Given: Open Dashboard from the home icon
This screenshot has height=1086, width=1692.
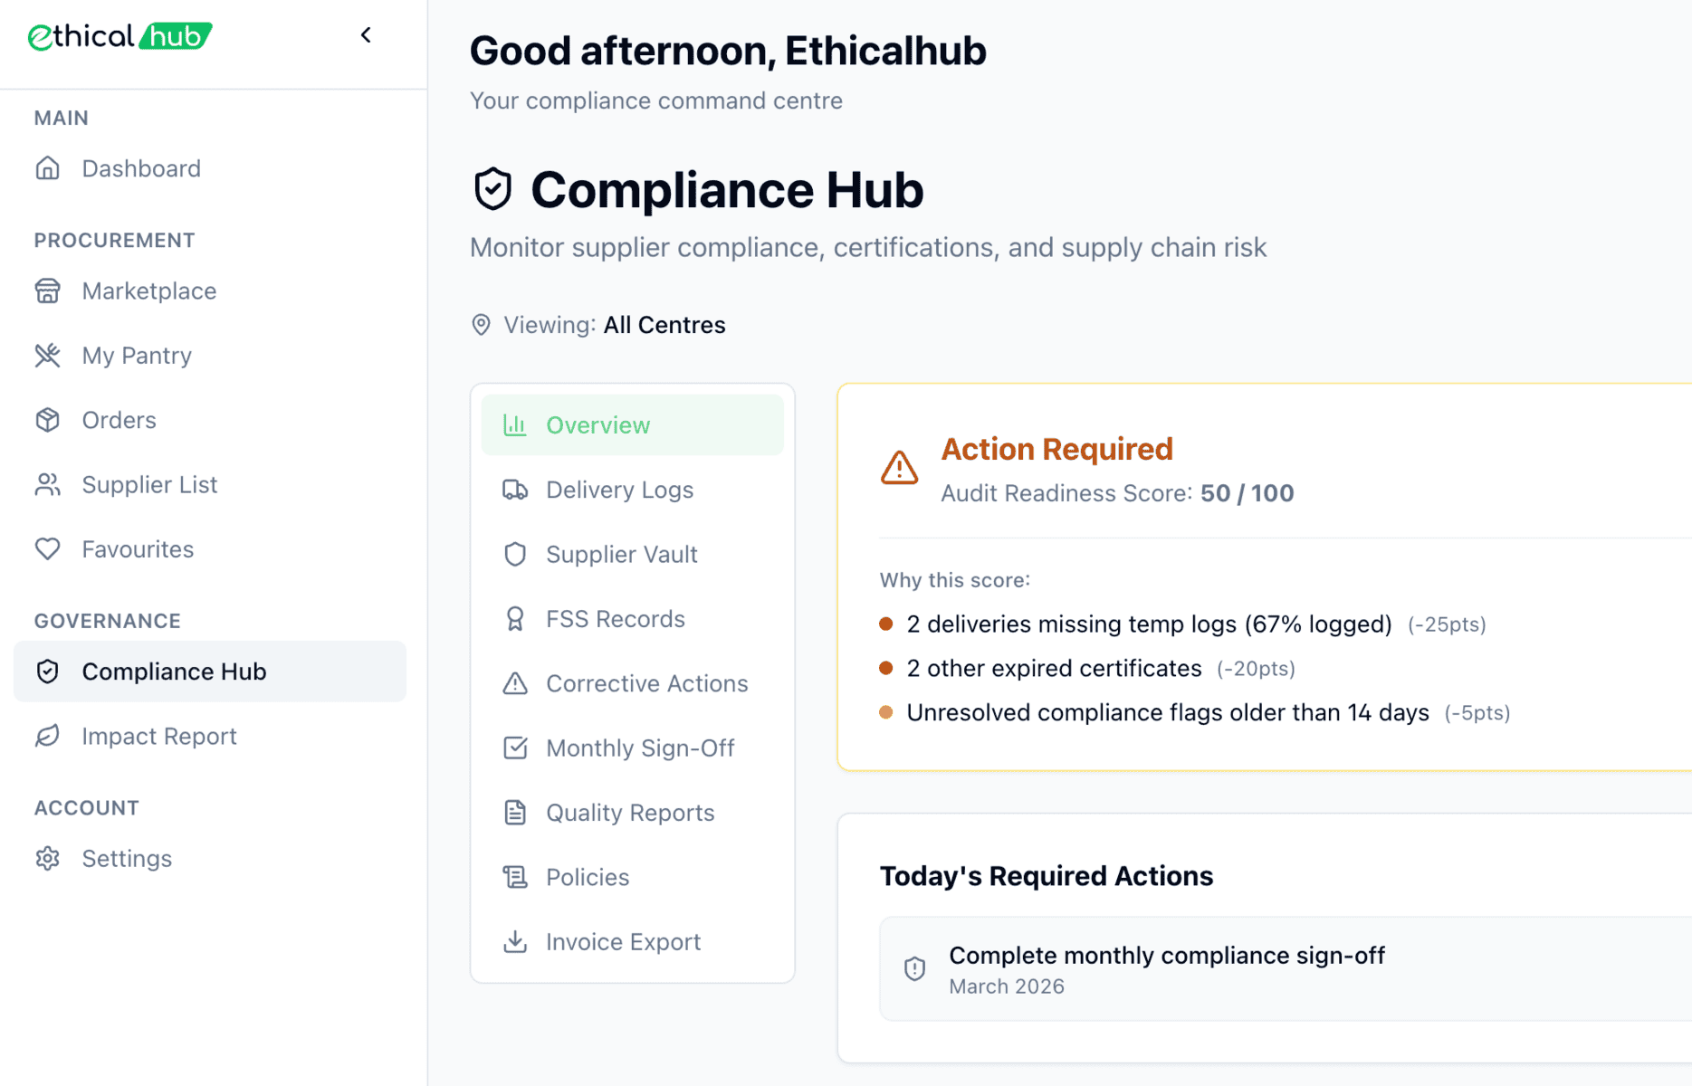Looking at the screenshot, I should coord(48,168).
